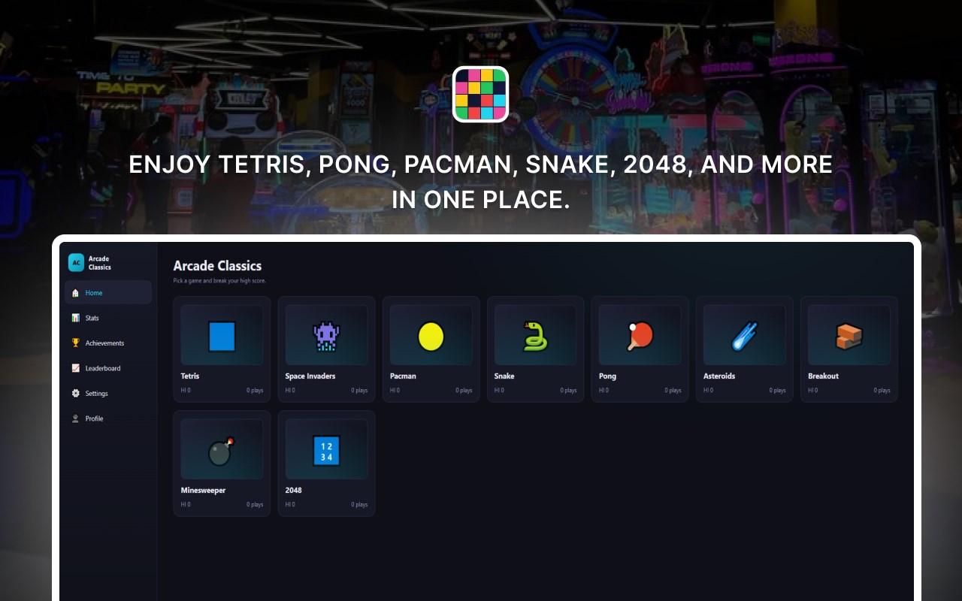Click the 0 plays count on Breakout card
The image size is (962, 601).
pyautogui.click(x=882, y=391)
